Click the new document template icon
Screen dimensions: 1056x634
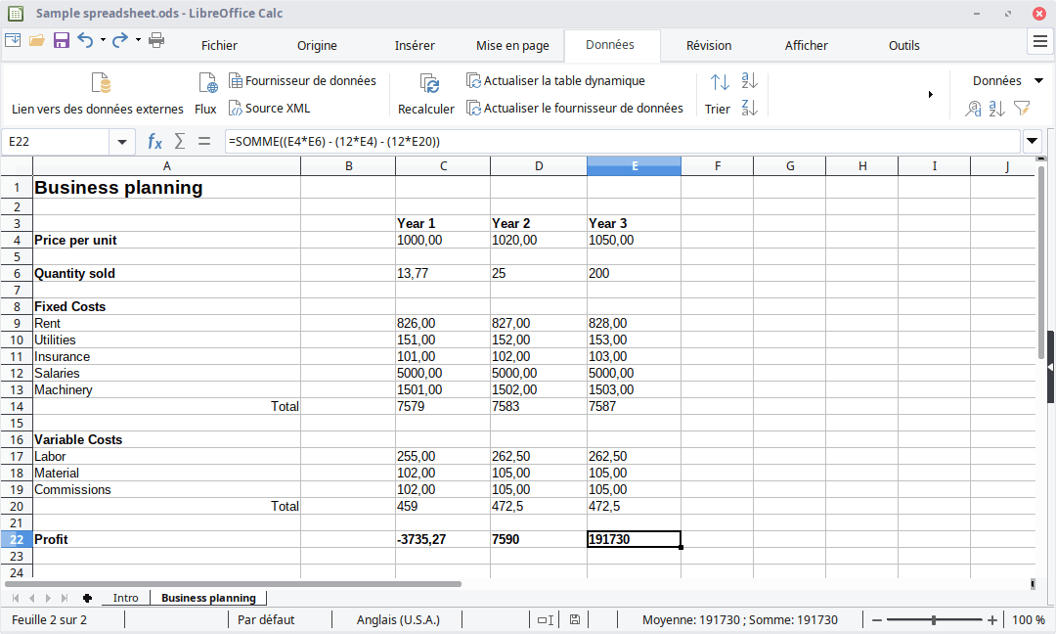[x=13, y=40]
